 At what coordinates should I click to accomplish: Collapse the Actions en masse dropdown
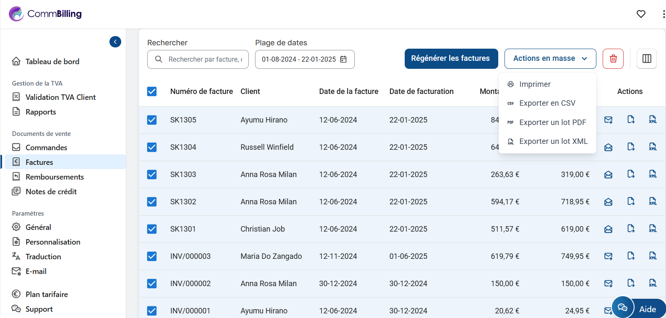click(x=550, y=59)
